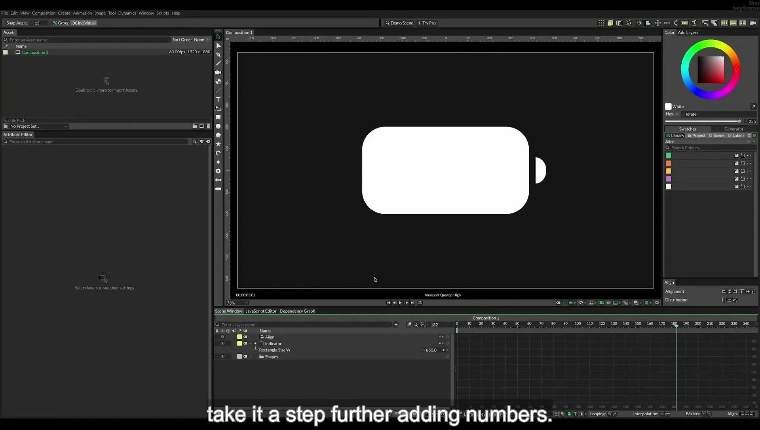760x430 pixels.
Task: Click the layer name search field
Action: pos(306,325)
